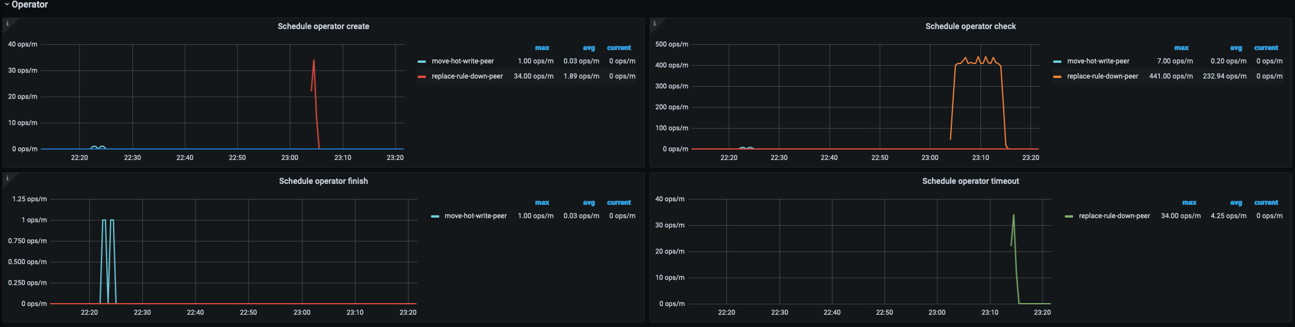Click info icon on Schedule operator create panel
The image size is (1295, 327).
click(x=8, y=24)
